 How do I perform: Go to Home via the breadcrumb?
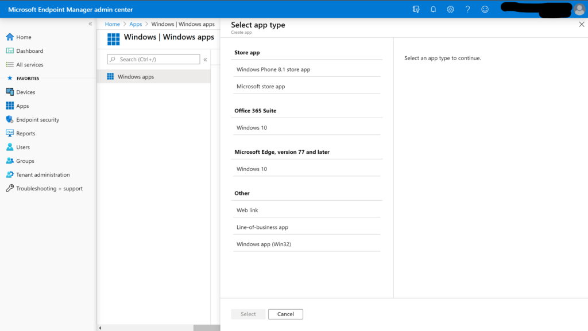coord(112,24)
